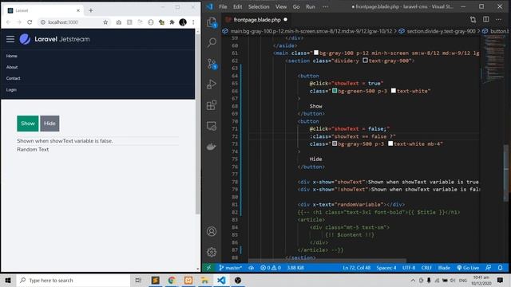Open Chrome three-dot menu
511x287 pixels.
point(193,22)
